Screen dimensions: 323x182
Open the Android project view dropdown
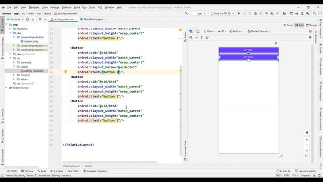[15, 19]
